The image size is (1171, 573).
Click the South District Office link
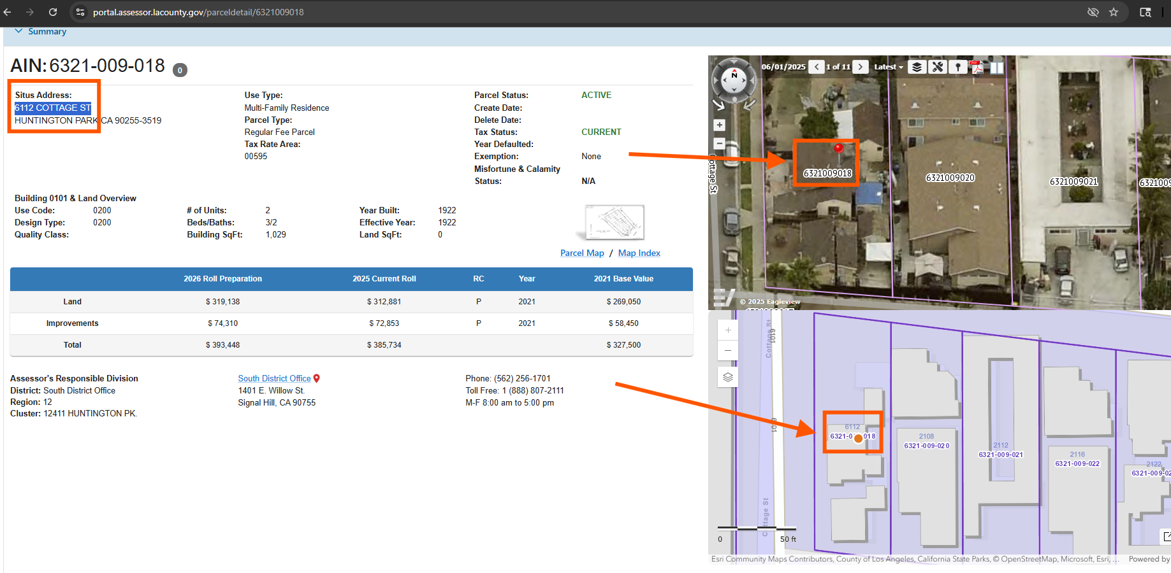[274, 379]
